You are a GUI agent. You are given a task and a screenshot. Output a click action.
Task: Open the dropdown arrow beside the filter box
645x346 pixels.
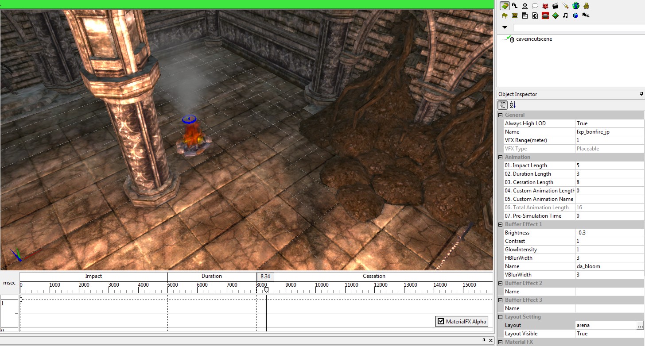[x=505, y=27]
